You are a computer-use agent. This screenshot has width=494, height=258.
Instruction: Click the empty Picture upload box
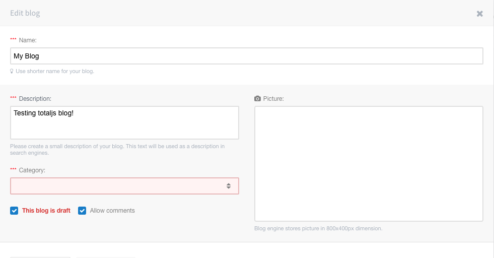pyautogui.click(x=369, y=164)
